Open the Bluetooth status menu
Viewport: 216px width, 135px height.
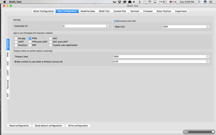(x=140, y=2)
